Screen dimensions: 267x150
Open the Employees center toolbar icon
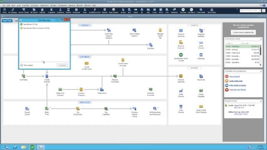(x=76, y=10)
